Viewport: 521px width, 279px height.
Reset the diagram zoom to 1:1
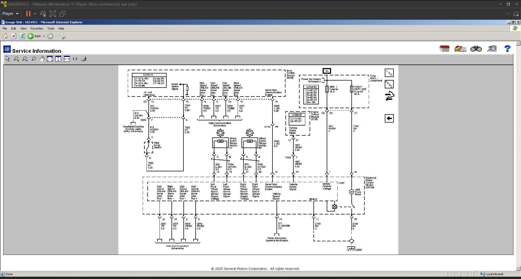[x=75, y=59]
